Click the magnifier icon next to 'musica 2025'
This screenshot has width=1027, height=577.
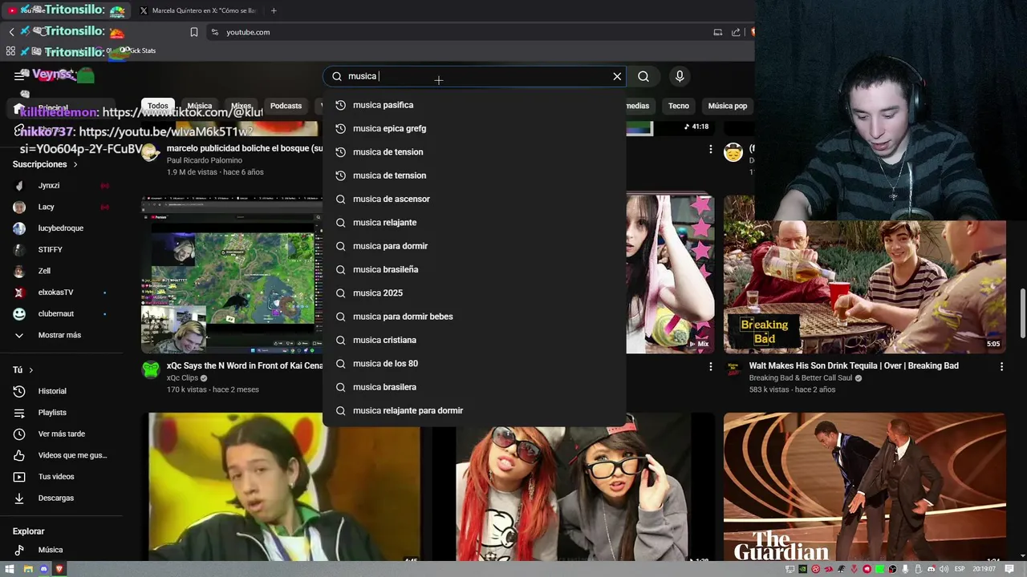point(340,293)
